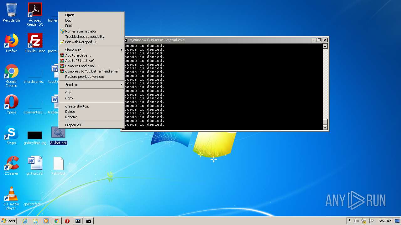Image resolution: width=401 pixels, height=225 pixels.
Task: Launch the Firefox desktop shortcut
Action: click(11, 43)
